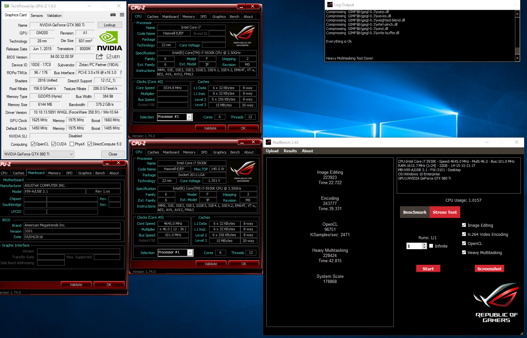527x338 pixels.
Task: Click Validate in mainboard CPU-Z window
Action: (76, 285)
